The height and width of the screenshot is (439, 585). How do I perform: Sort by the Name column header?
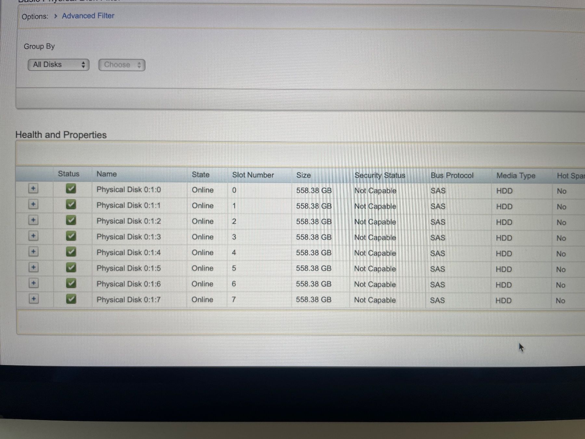(107, 174)
